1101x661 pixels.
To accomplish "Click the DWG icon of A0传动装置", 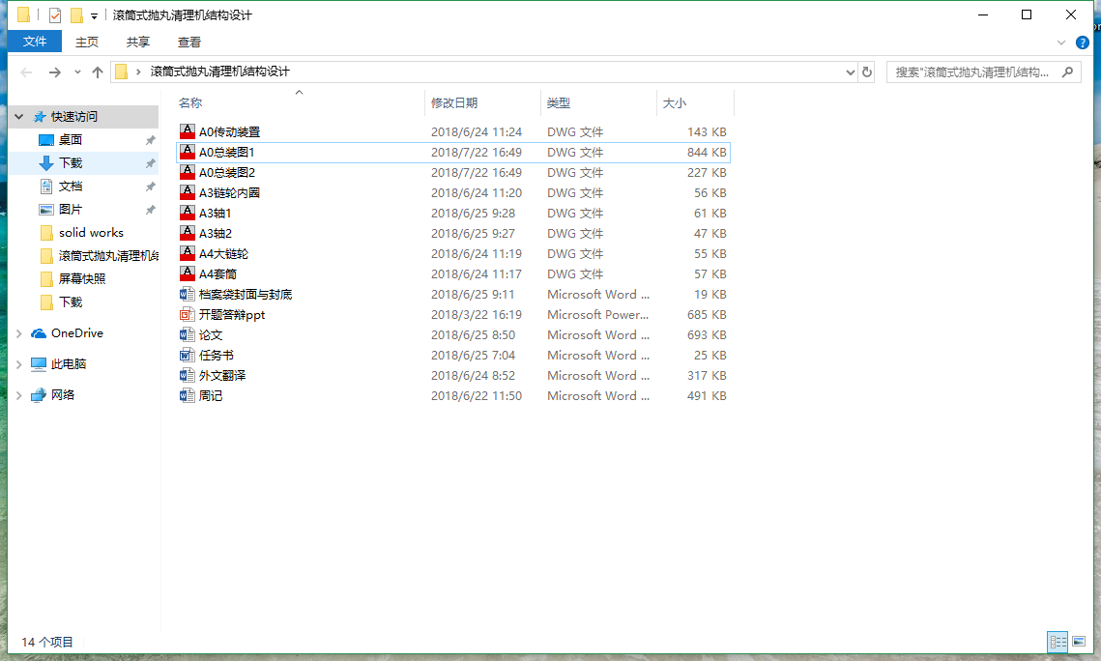I will pos(187,131).
